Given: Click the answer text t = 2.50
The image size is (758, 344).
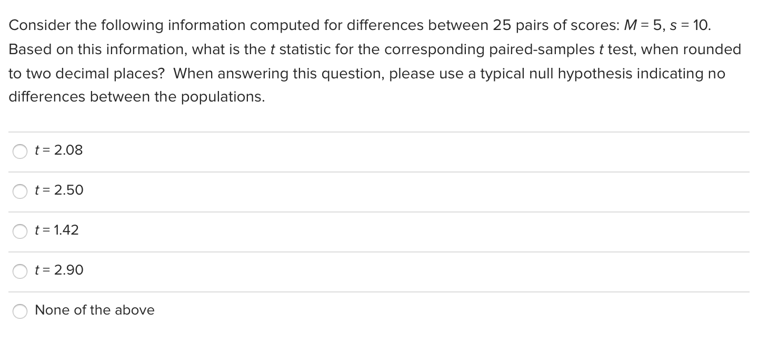Looking at the screenshot, I should click(58, 190).
